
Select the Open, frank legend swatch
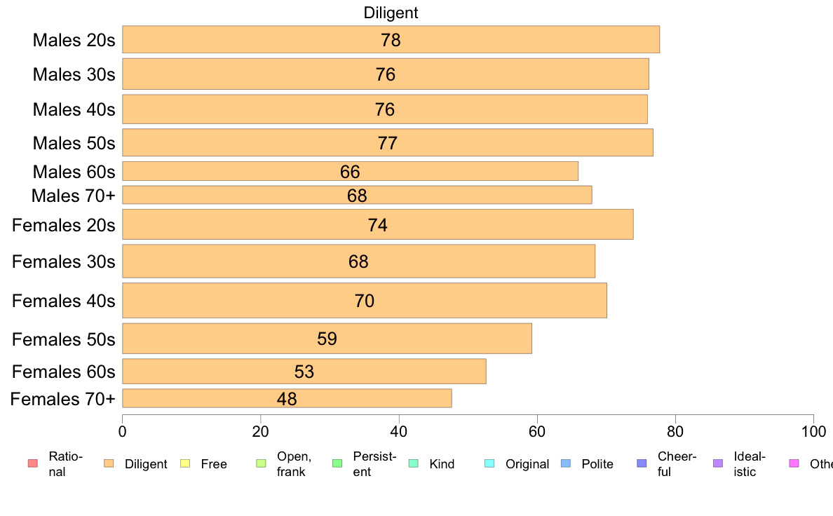click(x=261, y=463)
